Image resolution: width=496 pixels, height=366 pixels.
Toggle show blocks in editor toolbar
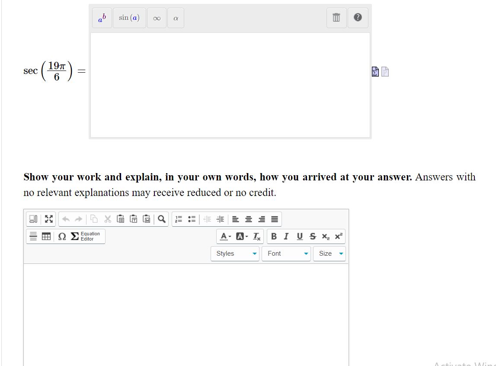point(33,219)
